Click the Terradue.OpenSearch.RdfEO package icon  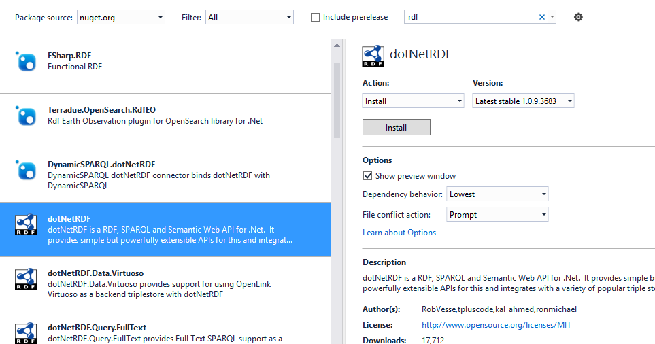click(26, 116)
